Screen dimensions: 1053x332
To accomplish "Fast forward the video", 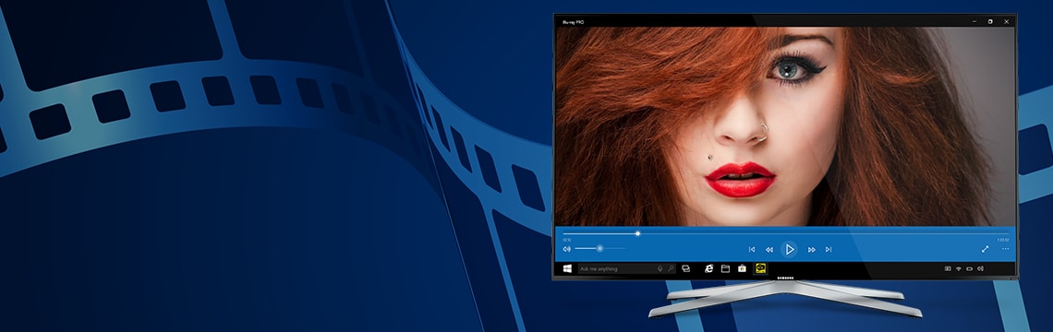I will point(811,250).
